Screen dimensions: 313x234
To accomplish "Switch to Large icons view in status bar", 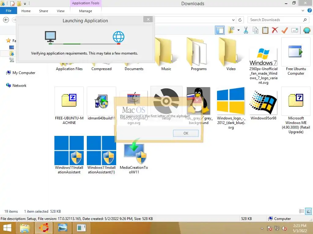I will (x=308, y=211).
